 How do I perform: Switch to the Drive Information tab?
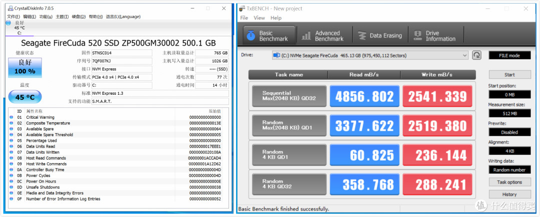435,36
